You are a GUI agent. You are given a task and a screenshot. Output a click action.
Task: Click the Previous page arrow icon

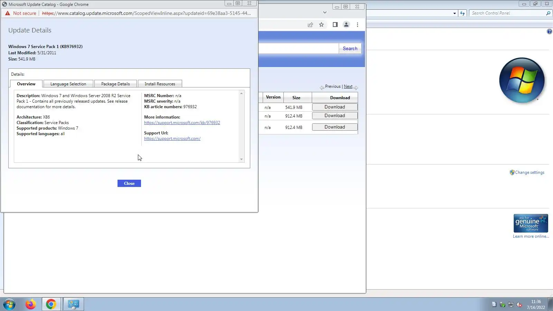click(322, 88)
